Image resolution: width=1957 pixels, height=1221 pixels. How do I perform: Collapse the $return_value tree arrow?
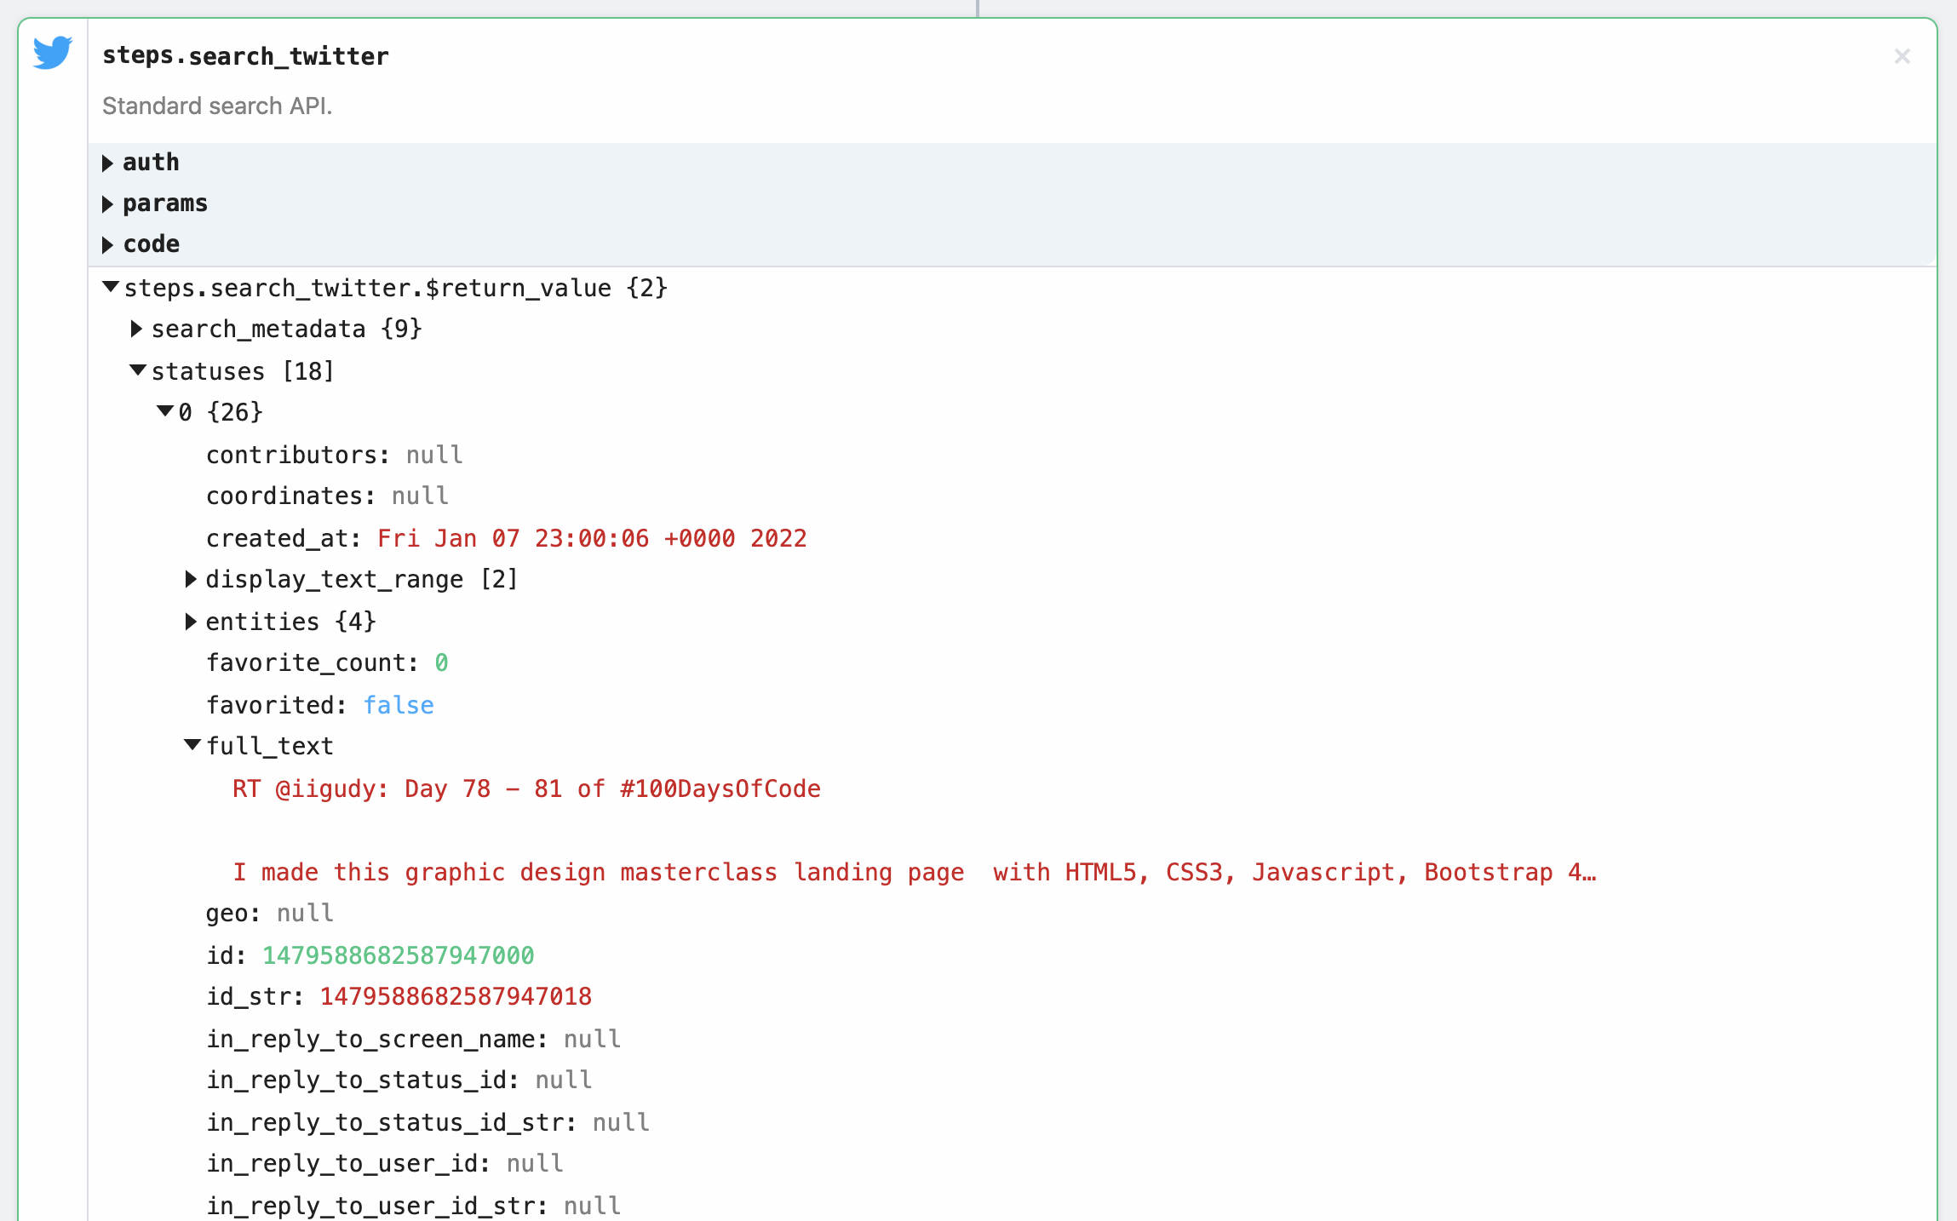tap(111, 287)
